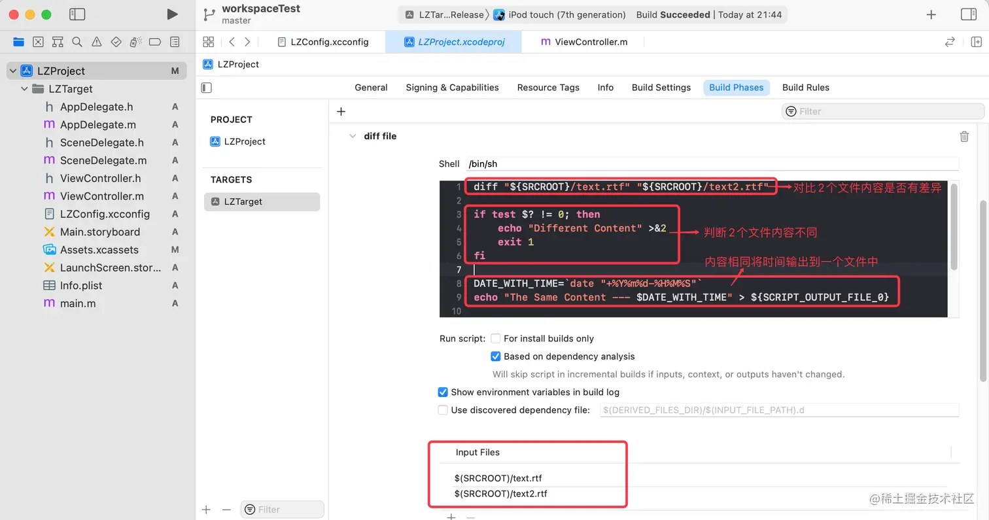This screenshot has height=520, width=989.
Task: Click the swap editor arrows icon
Action: click(950, 42)
